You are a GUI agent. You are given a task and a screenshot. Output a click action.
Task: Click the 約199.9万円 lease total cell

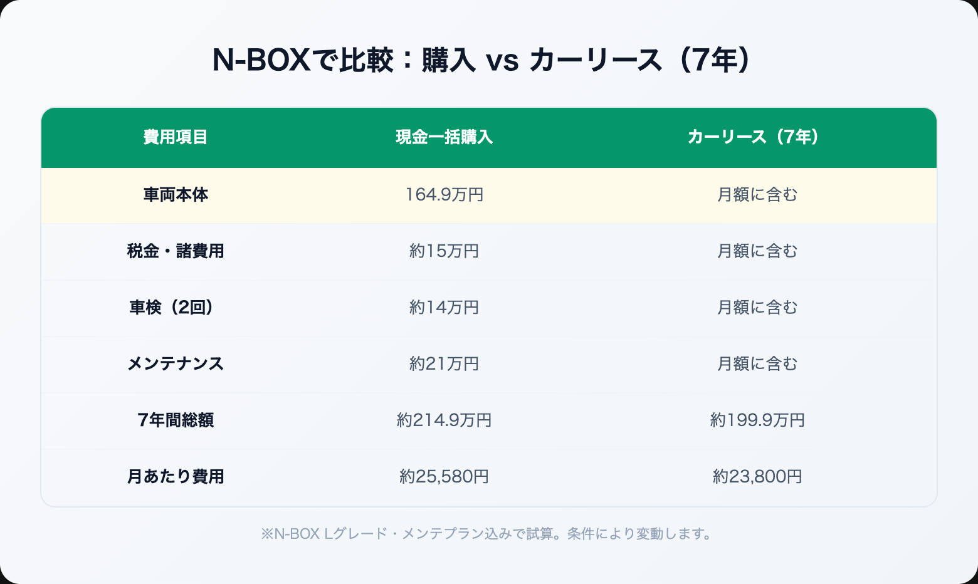pyautogui.click(x=757, y=420)
